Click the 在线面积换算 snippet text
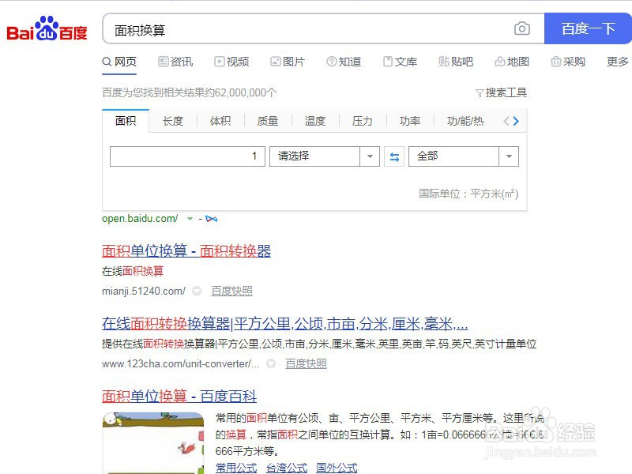632x474 pixels. click(x=133, y=271)
